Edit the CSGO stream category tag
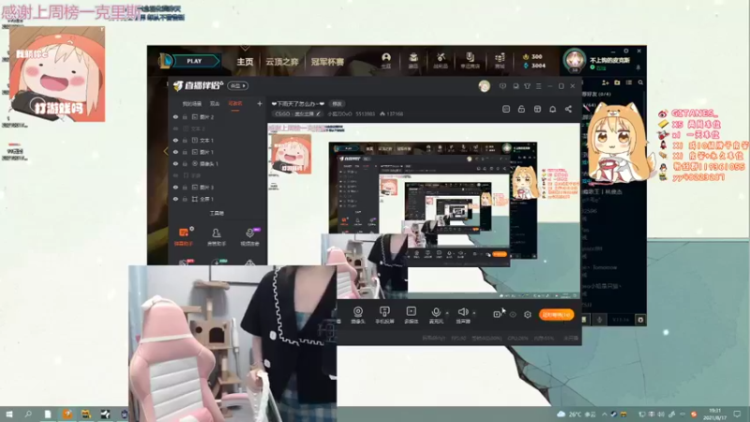This screenshot has width=750, height=422. pos(297,113)
